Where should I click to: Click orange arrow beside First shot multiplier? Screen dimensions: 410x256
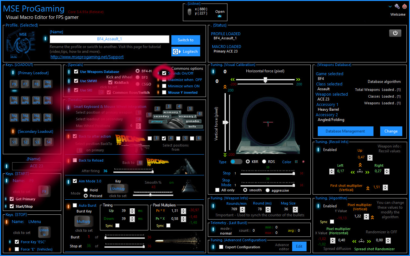coord(368,188)
